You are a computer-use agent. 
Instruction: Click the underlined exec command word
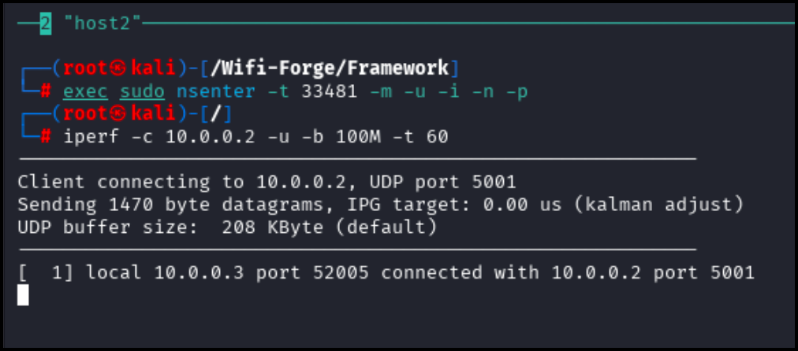pos(85,91)
